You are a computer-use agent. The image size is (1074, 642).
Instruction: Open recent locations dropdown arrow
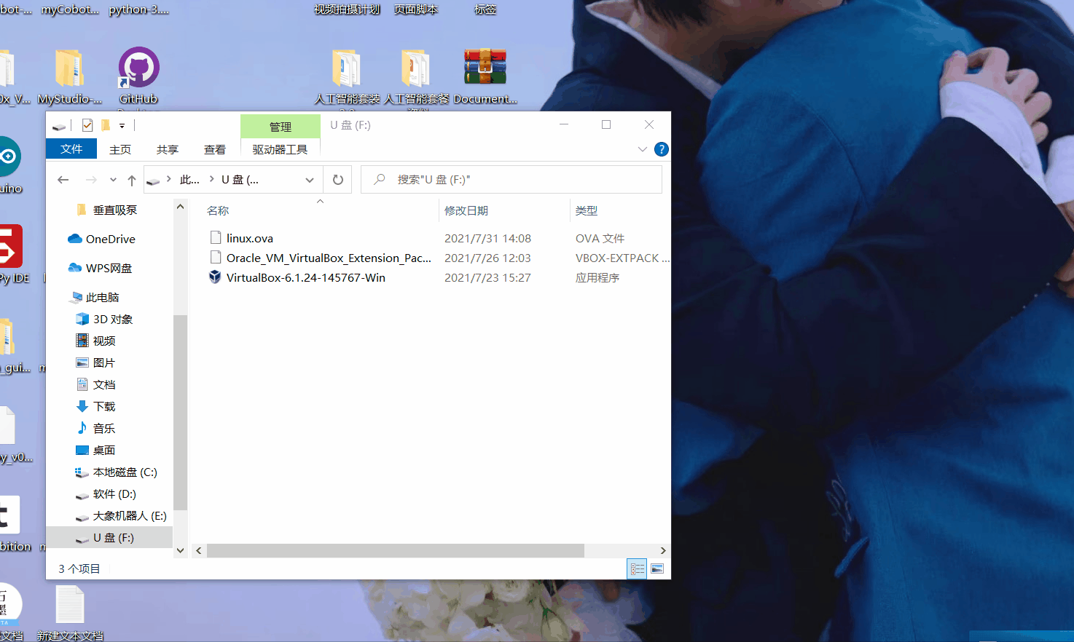click(x=113, y=180)
